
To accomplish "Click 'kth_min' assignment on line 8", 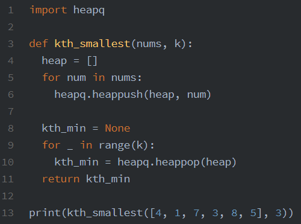I will 64,128.
